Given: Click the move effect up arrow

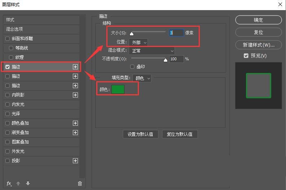Looking at the screenshot, I should coord(18,183).
